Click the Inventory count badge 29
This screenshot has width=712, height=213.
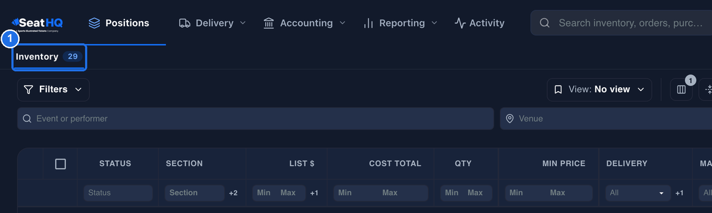click(72, 57)
